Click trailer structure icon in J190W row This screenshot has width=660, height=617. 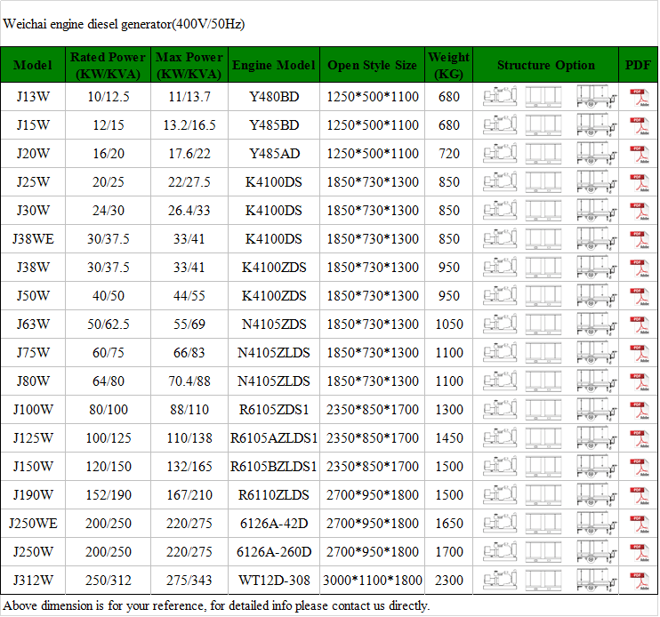pyautogui.click(x=597, y=495)
